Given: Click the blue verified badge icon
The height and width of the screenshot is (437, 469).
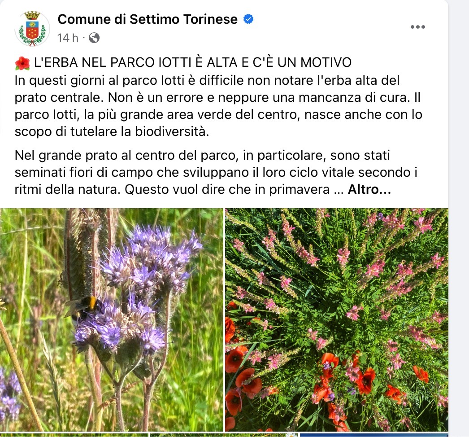Looking at the screenshot, I should coord(248,19).
